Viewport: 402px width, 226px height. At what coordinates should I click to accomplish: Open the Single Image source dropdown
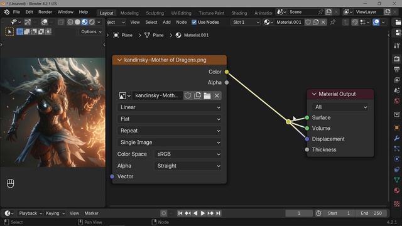click(170, 143)
